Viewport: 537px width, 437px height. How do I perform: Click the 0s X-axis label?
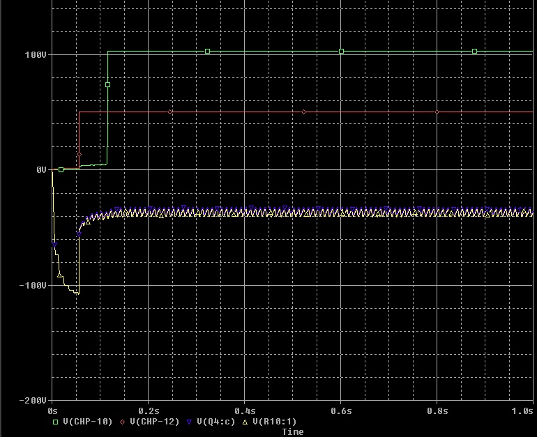(x=52, y=411)
